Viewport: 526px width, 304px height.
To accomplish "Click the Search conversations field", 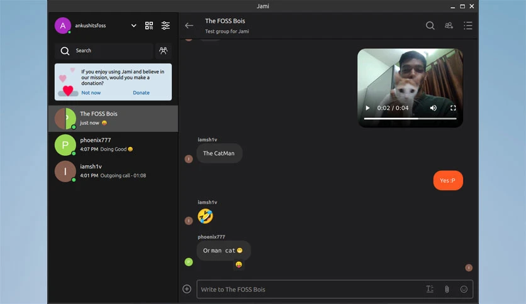I will 104,50.
